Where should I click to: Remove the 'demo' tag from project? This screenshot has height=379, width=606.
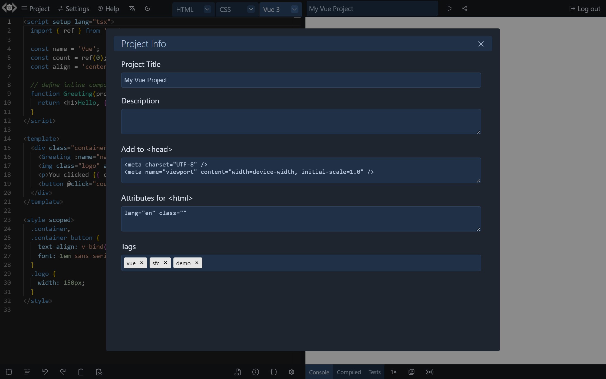point(196,263)
